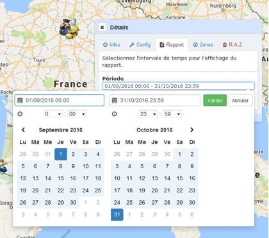Confirm the range with Valider

point(215,100)
